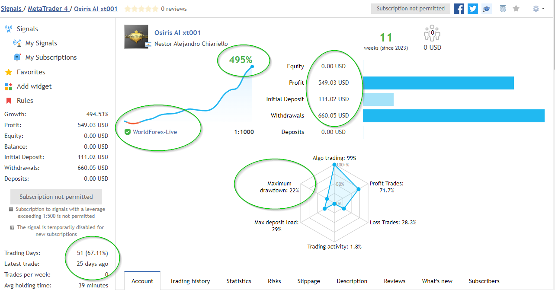Open the 0 reviews link

pos(174,9)
